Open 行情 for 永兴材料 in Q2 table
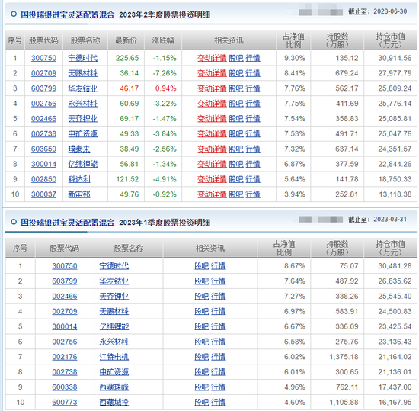Image resolution: width=419 pixels, height=411 pixels. pos(253,104)
